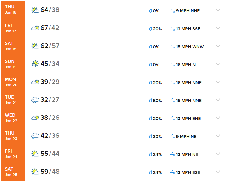Click the 67/42 temperature for Friday
The image size is (226, 182).
click(50, 28)
